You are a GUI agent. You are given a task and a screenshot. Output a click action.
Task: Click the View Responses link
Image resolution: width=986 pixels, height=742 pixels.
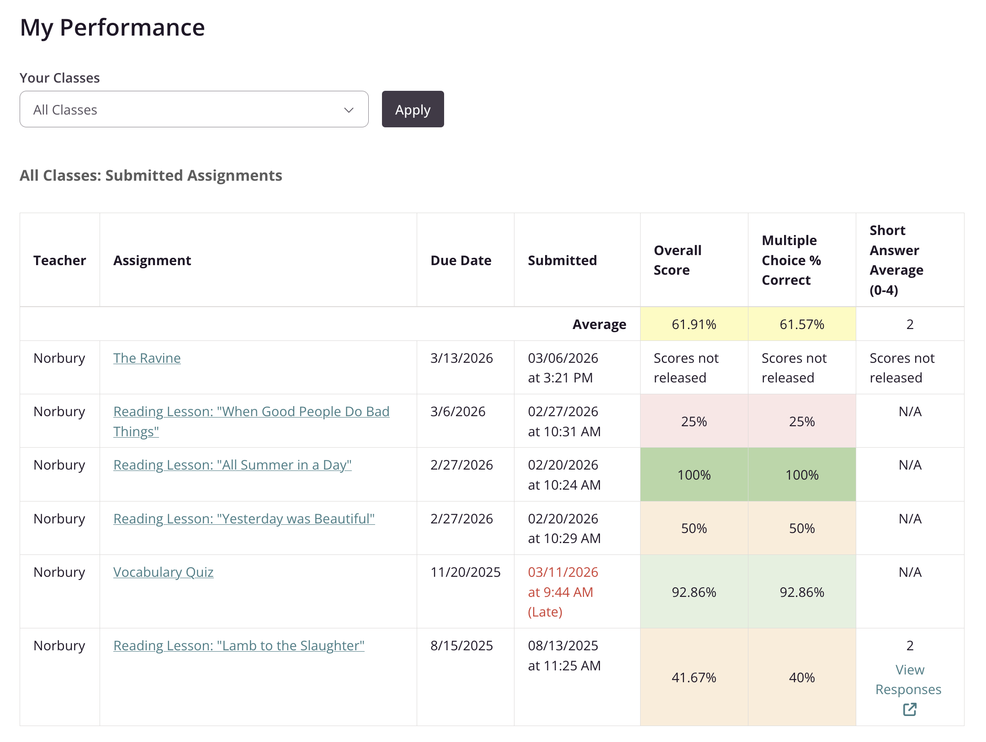[908, 679]
